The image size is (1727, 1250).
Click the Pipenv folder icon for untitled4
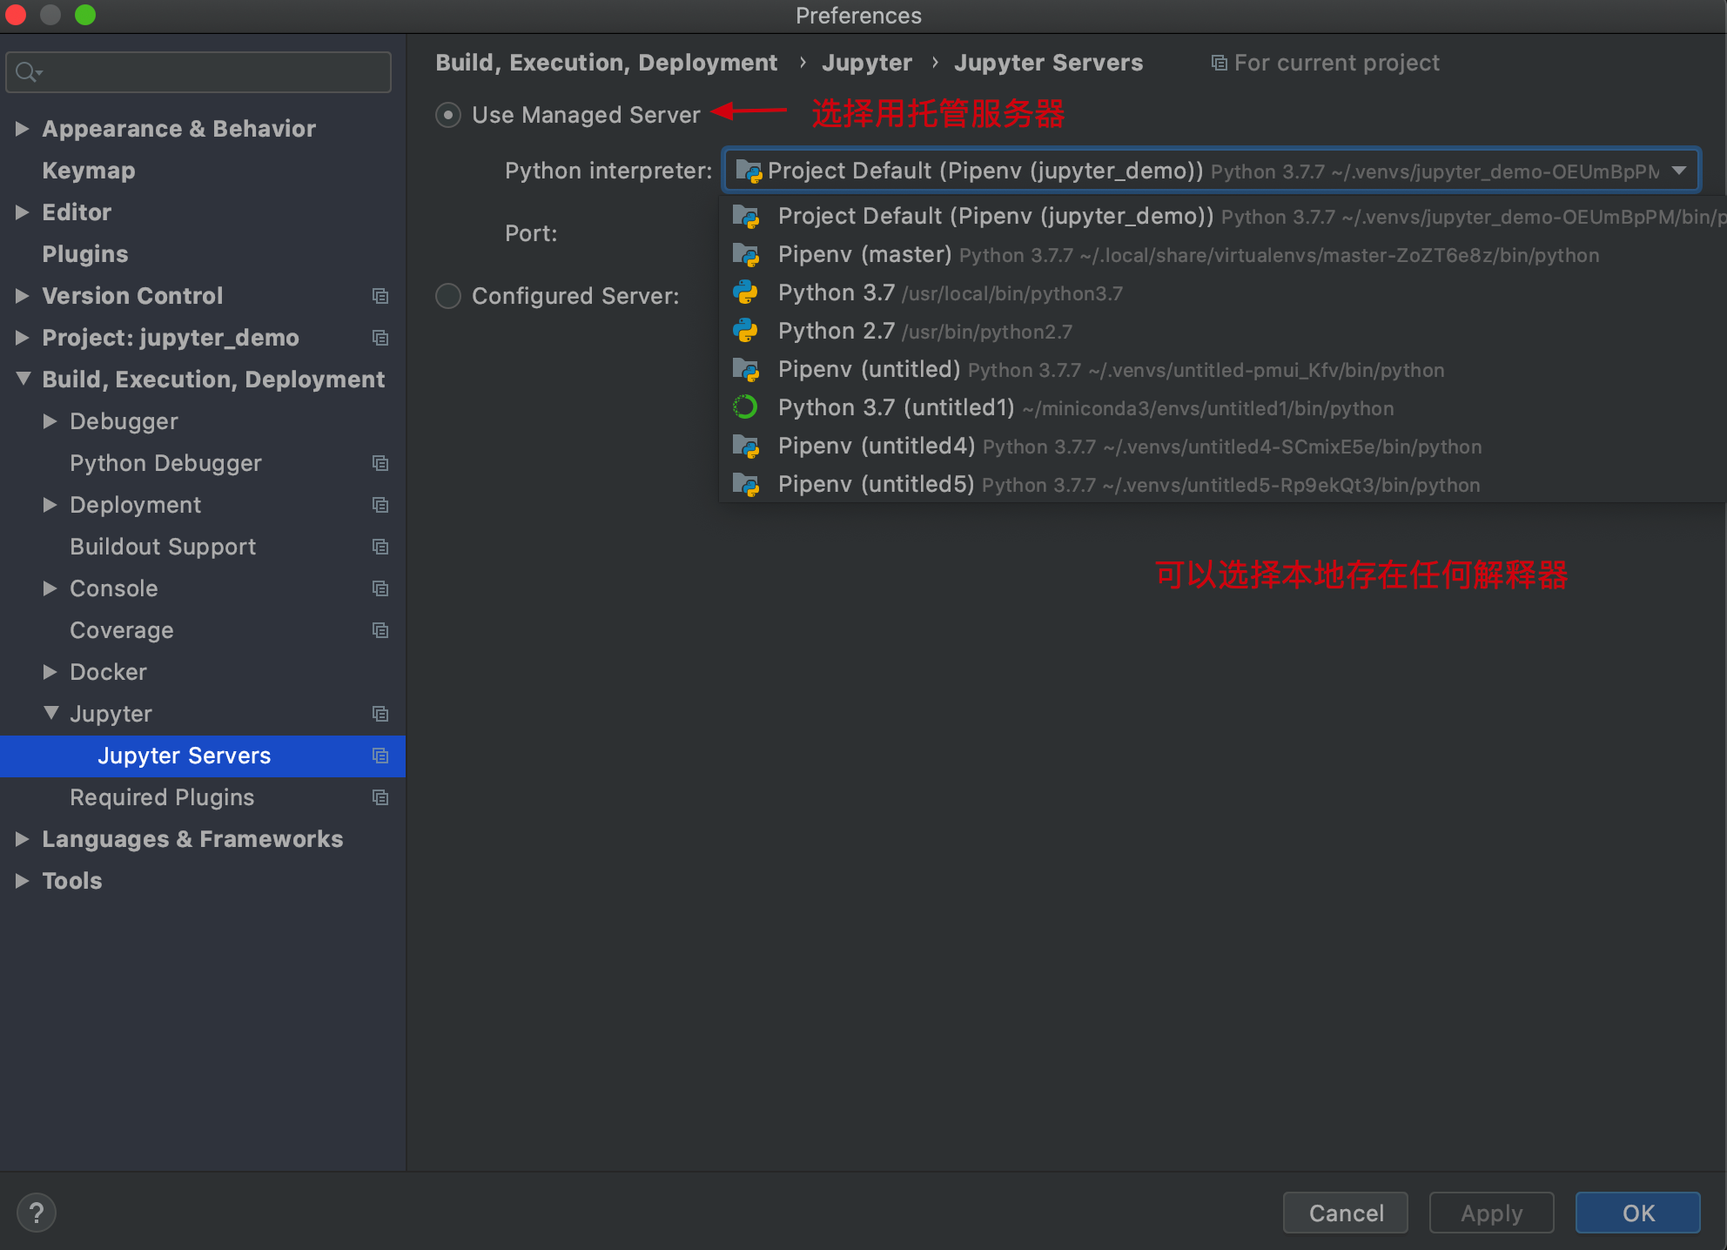pos(746,447)
